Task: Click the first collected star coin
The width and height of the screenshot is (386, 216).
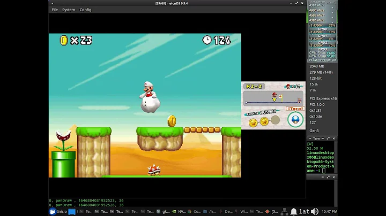Action: [253, 122]
